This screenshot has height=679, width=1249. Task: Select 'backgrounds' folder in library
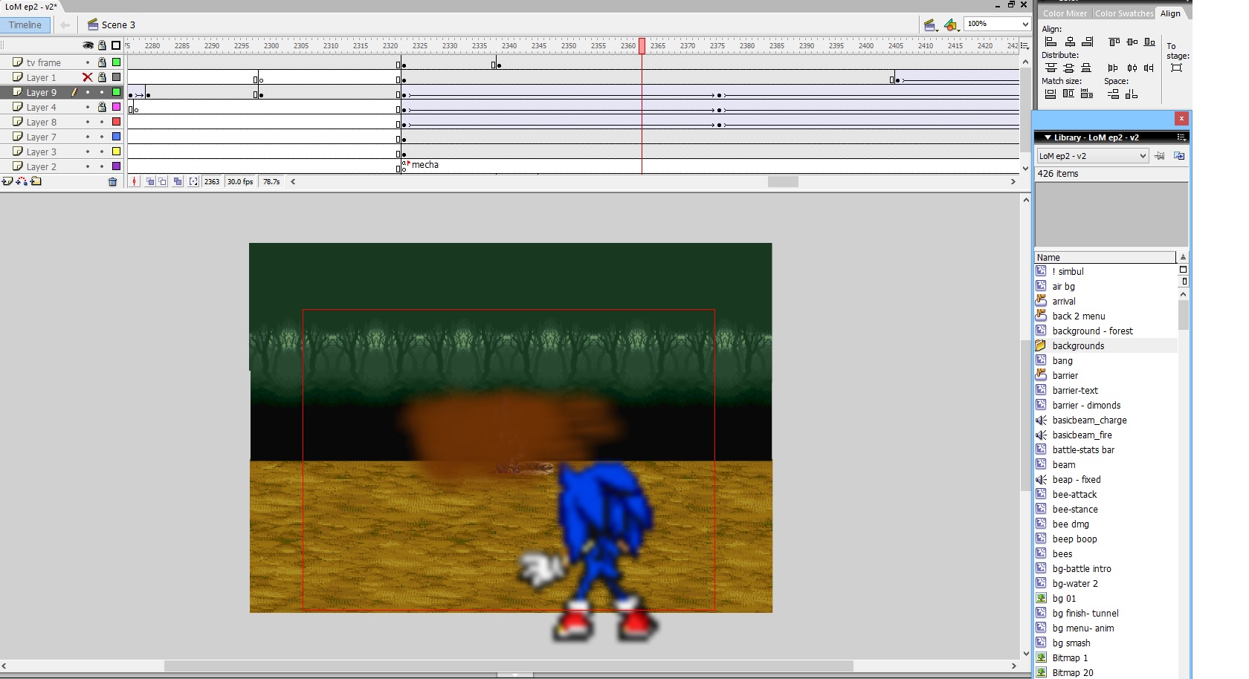point(1078,346)
